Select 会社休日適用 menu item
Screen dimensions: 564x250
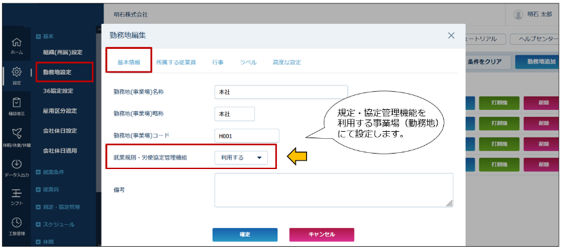(60, 151)
